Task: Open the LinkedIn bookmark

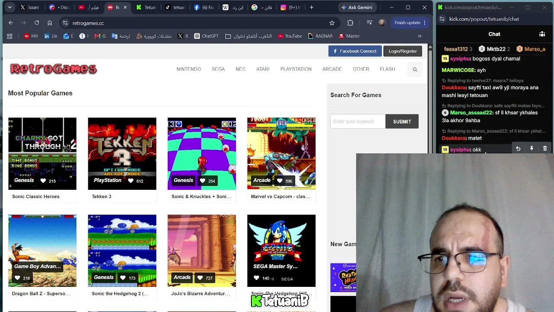Action: (x=51, y=36)
